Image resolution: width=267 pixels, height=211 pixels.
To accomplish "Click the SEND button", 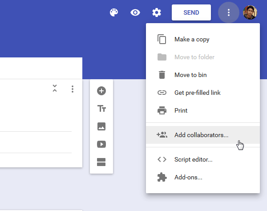I will coord(191,12).
